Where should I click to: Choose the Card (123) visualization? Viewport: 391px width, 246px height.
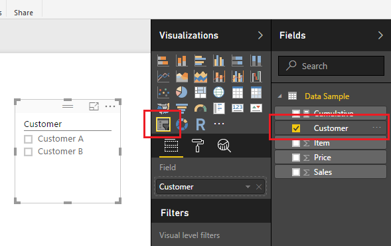238,108
